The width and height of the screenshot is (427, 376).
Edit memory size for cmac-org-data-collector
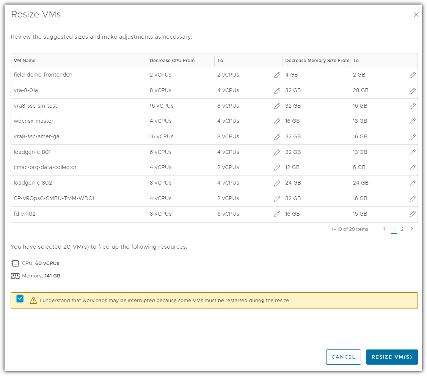(x=413, y=168)
